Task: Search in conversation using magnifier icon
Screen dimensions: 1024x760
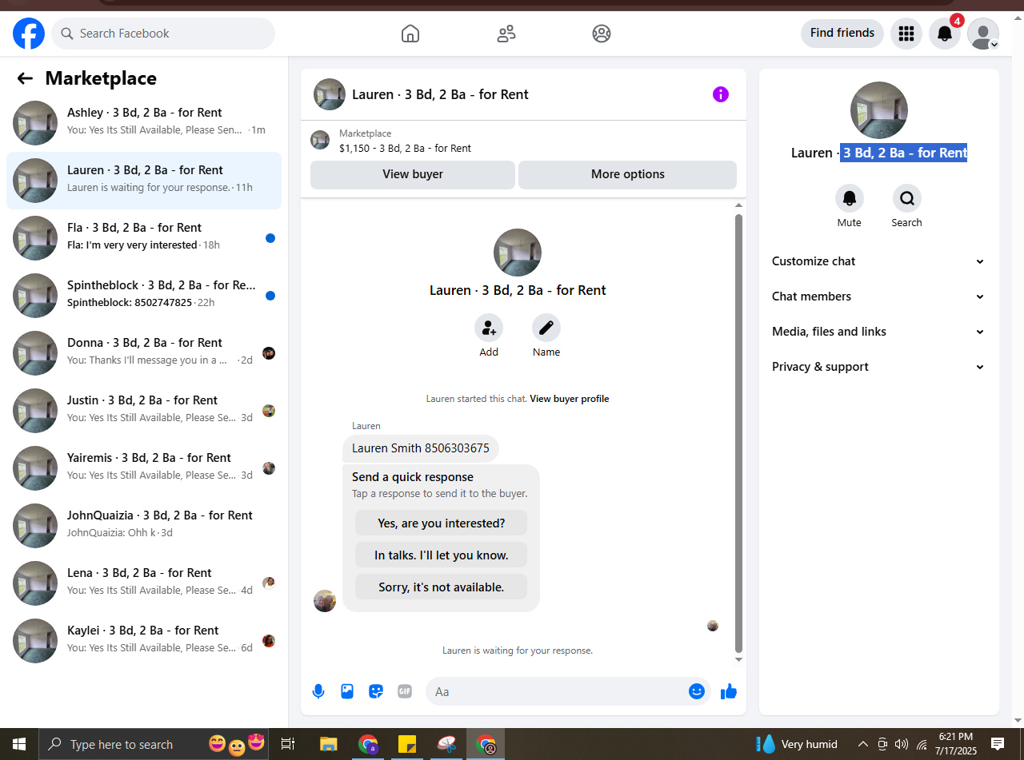Action: point(907,198)
